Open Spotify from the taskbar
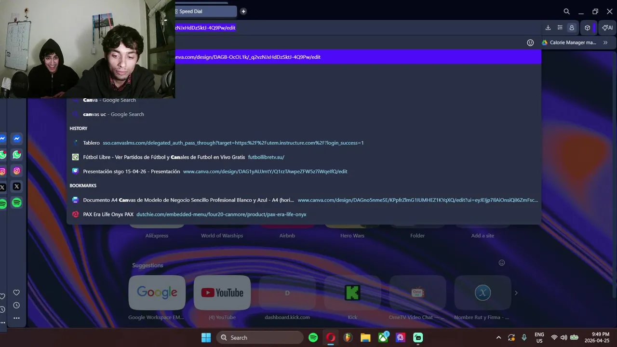The image size is (617, 347). coord(313,338)
